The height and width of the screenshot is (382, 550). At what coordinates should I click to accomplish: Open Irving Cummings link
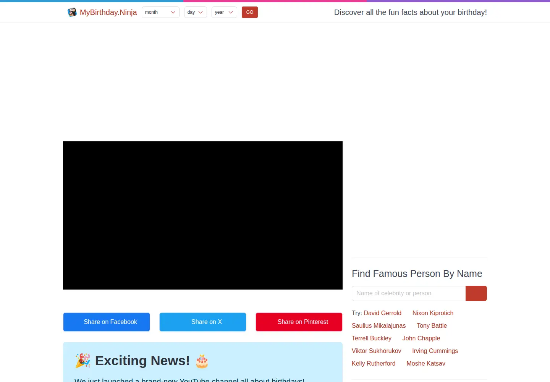click(x=435, y=351)
